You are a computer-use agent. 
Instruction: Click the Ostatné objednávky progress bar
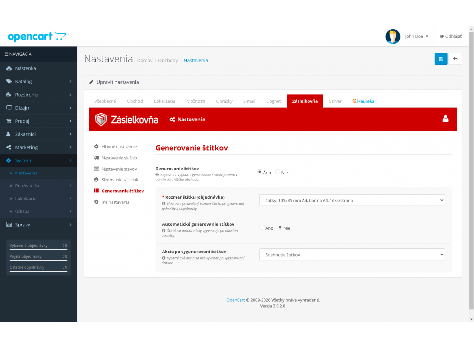(38, 271)
